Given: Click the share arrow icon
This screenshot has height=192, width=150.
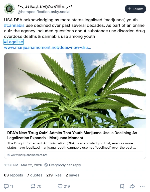Looking at the screenshot, I should [x=132, y=186].
